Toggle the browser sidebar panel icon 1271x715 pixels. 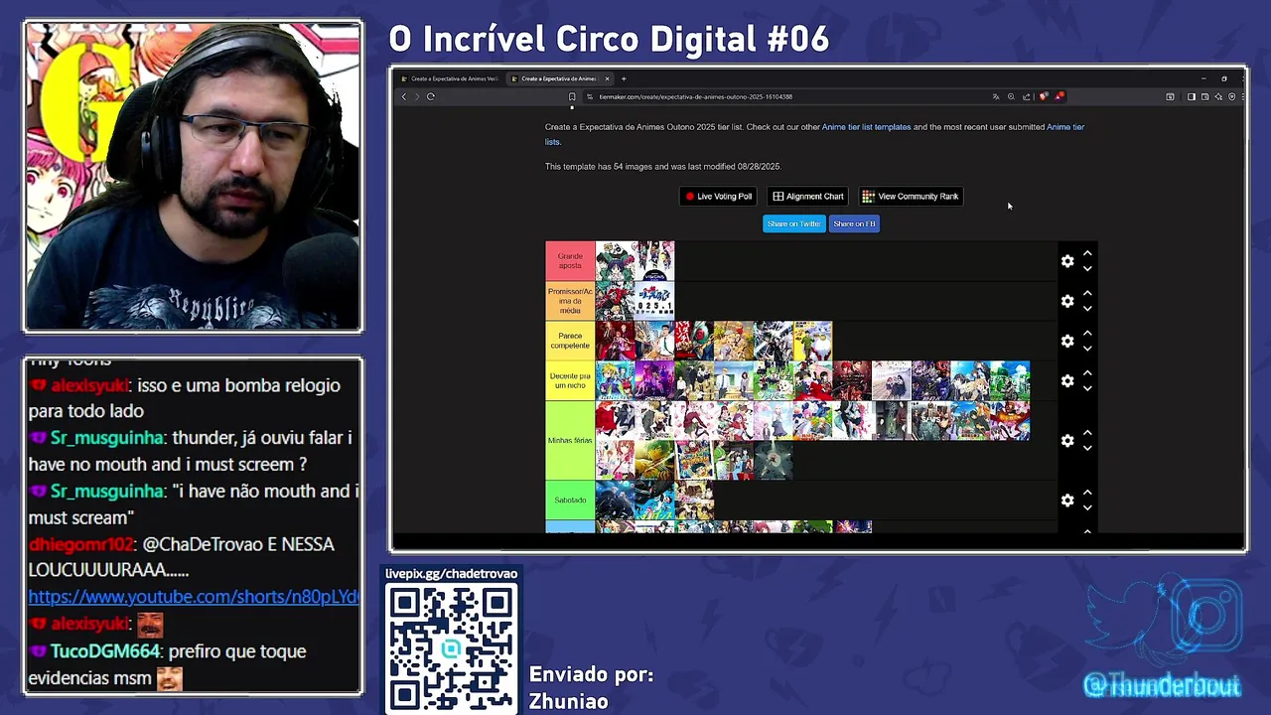pos(1192,96)
